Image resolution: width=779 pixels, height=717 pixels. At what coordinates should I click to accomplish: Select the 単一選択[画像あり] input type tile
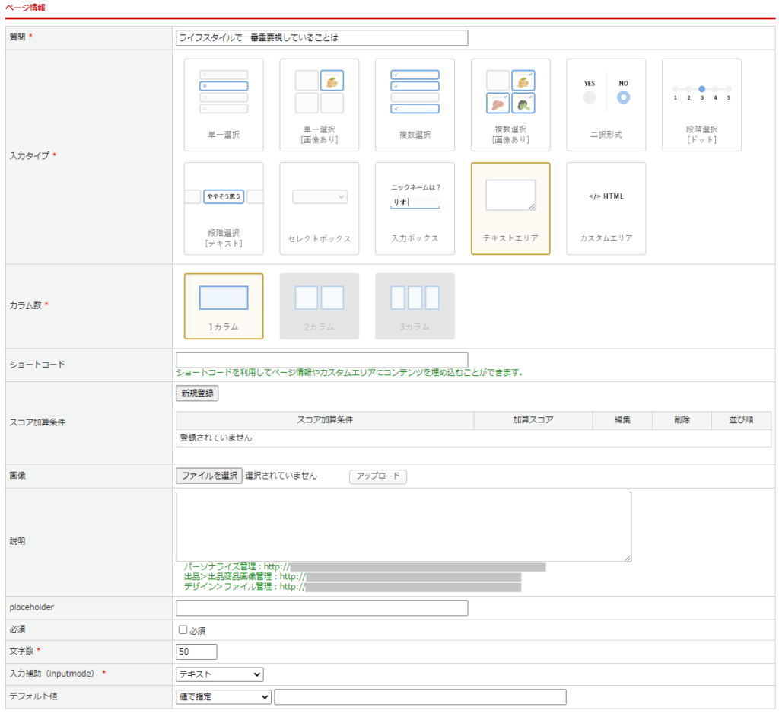[319, 105]
